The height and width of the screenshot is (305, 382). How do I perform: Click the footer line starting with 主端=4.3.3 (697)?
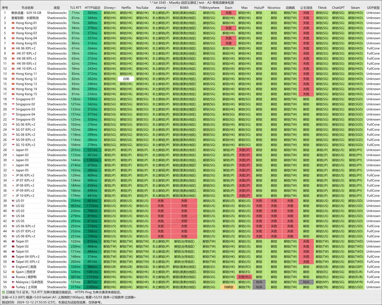click(69, 297)
